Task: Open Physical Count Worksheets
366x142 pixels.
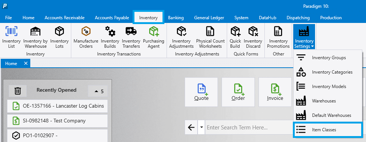Action: click(x=210, y=37)
